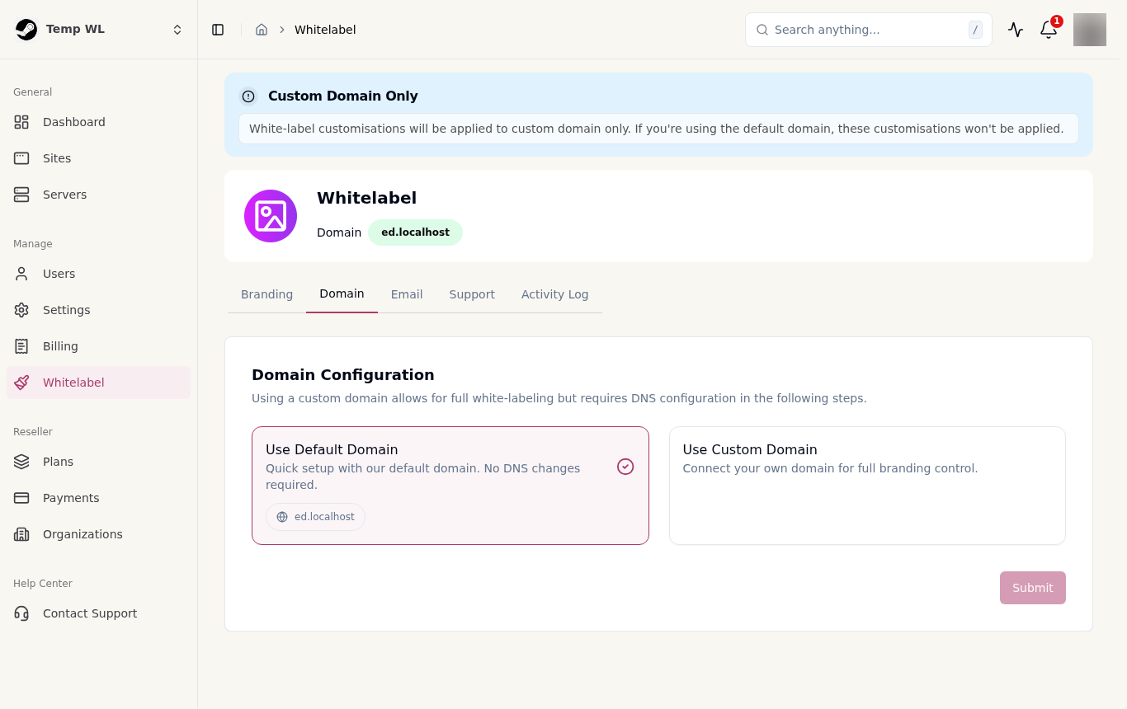Click the Sites sidebar icon
This screenshot has width=1127, height=709.
click(21, 158)
